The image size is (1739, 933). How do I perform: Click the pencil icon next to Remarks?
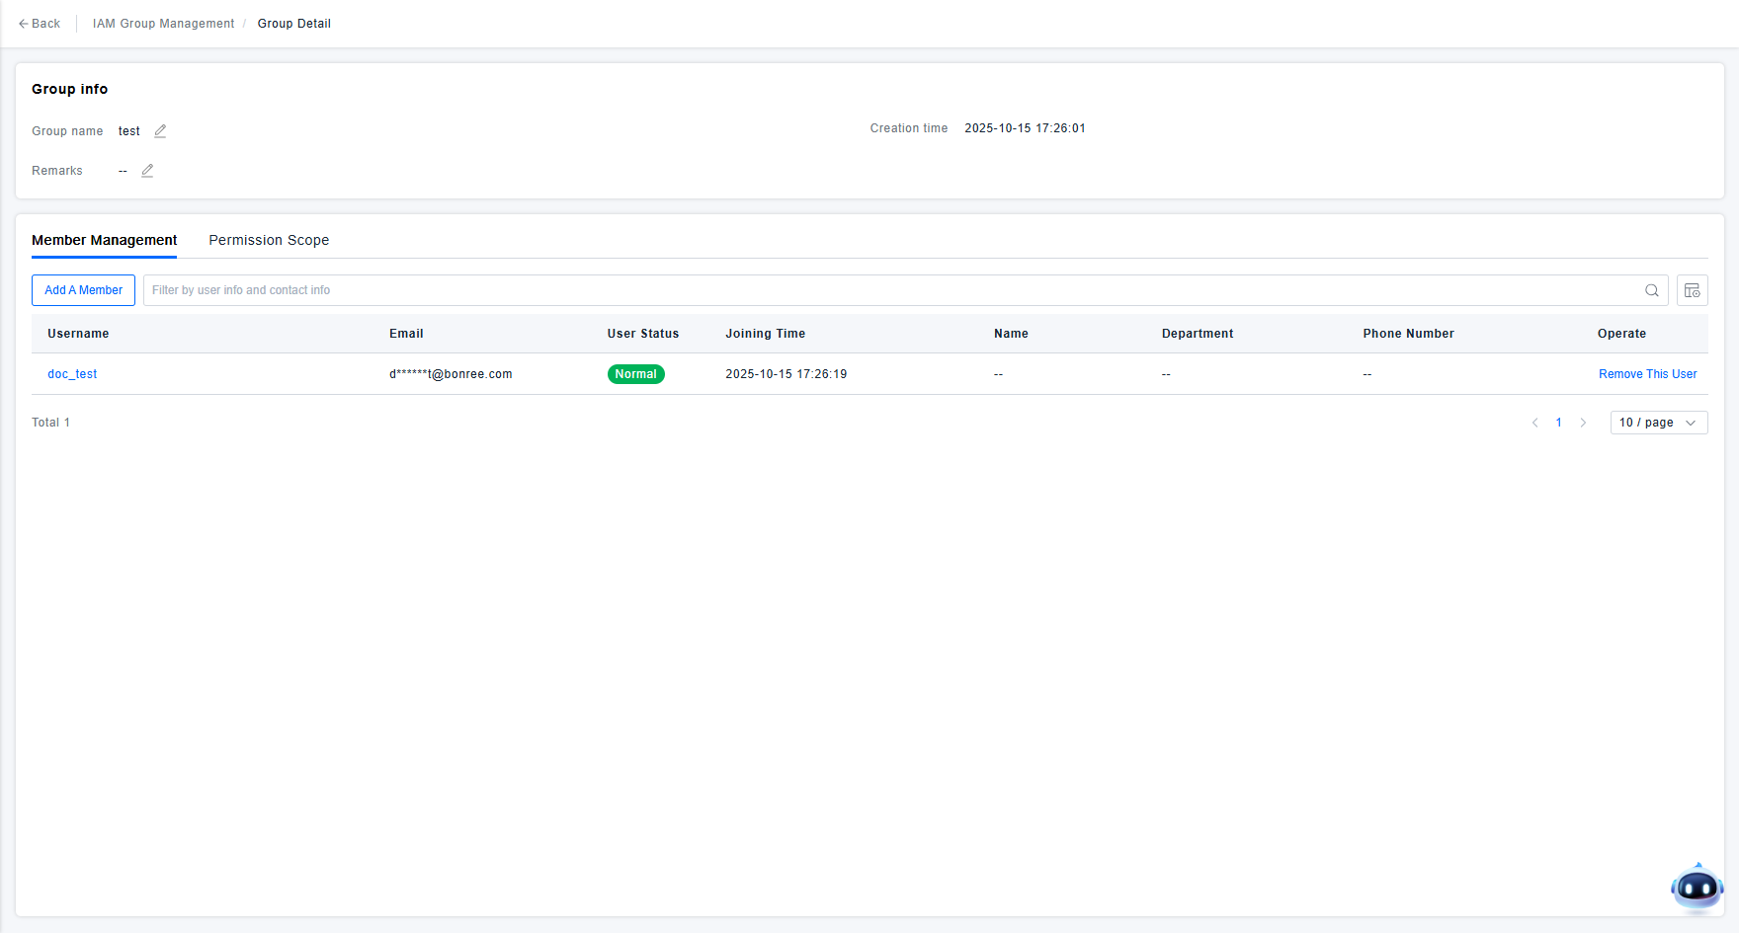point(147,171)
